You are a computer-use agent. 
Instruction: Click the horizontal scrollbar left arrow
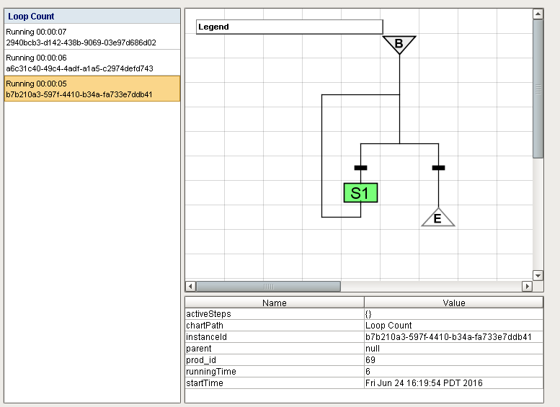pyautogui.click(x=190, y=287)
